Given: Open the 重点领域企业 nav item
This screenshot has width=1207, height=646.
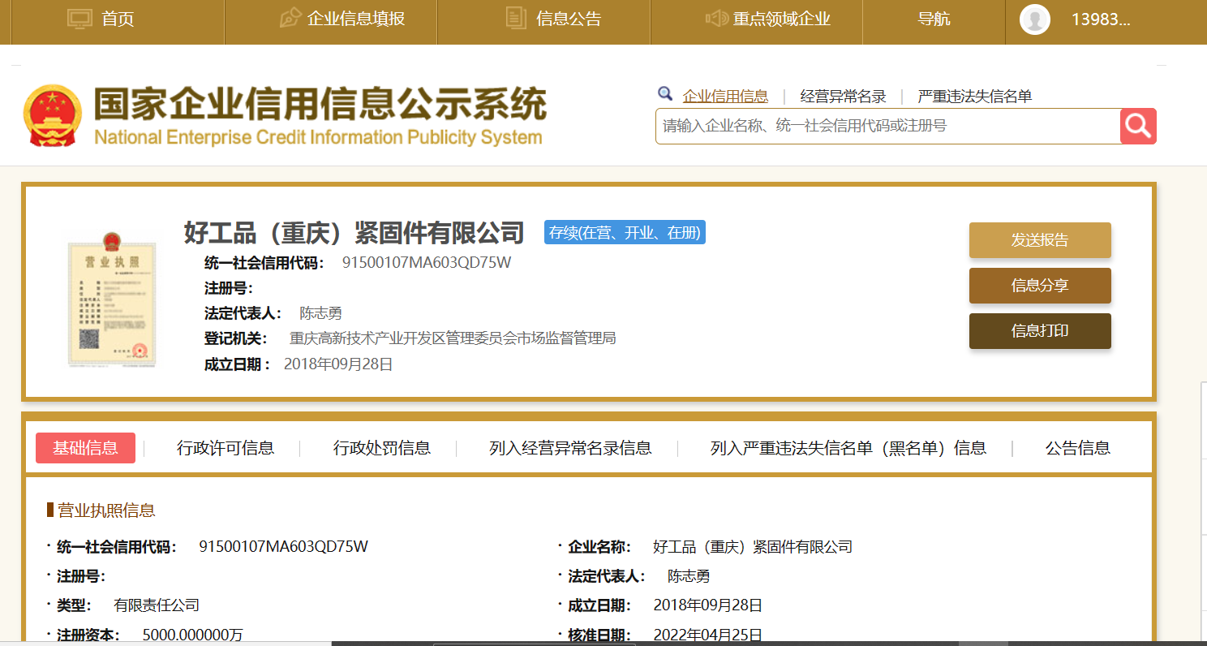Looking at the screenshot, I should (782, 19).
